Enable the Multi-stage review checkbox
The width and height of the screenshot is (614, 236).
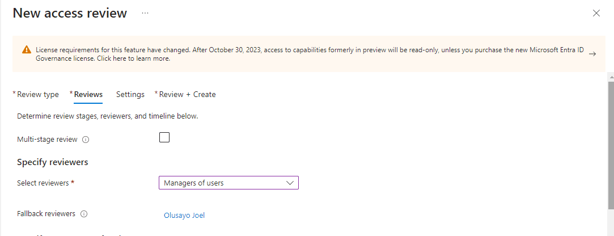164,137
